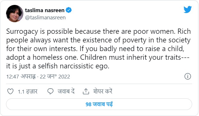Click the blue verified badge
Image resolution: width=199 pixels, height=116 pixels.
point(69,10)
